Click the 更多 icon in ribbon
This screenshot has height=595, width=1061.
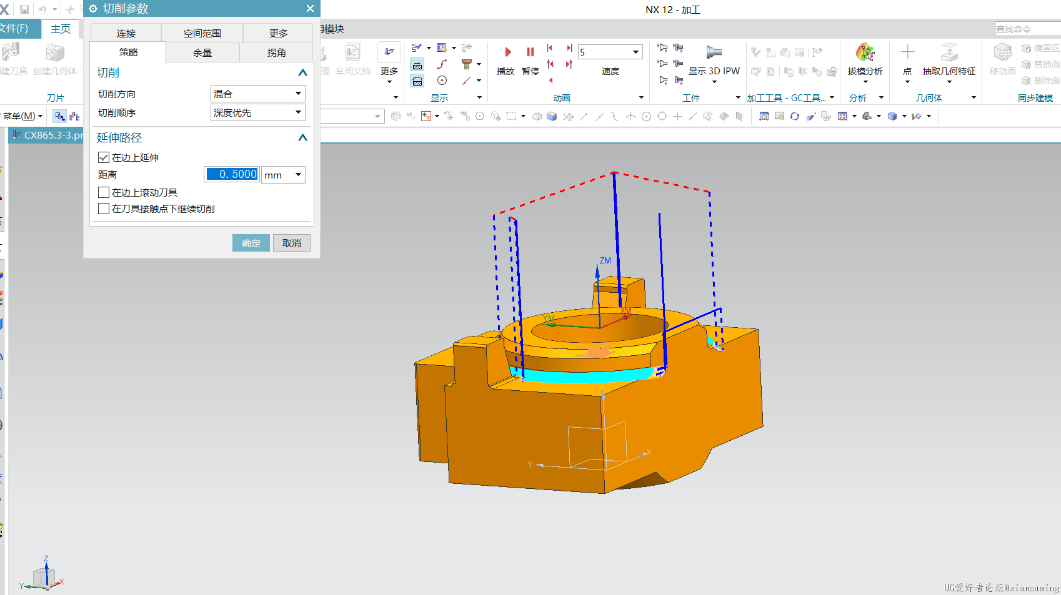[x=389, y=52]
